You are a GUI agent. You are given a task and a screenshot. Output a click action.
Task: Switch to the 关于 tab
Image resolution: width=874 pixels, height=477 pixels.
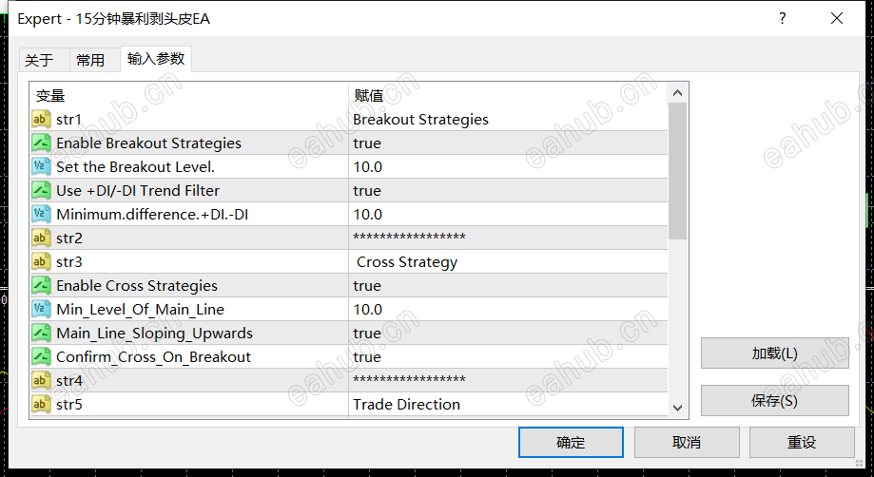[x=39, y=60]
